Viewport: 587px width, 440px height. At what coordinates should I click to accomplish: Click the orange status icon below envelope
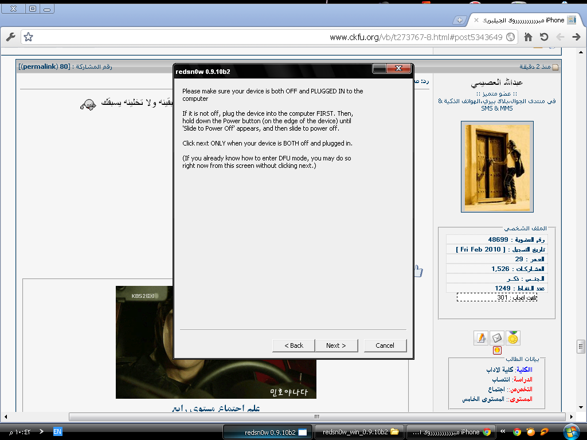coord(497,350)
